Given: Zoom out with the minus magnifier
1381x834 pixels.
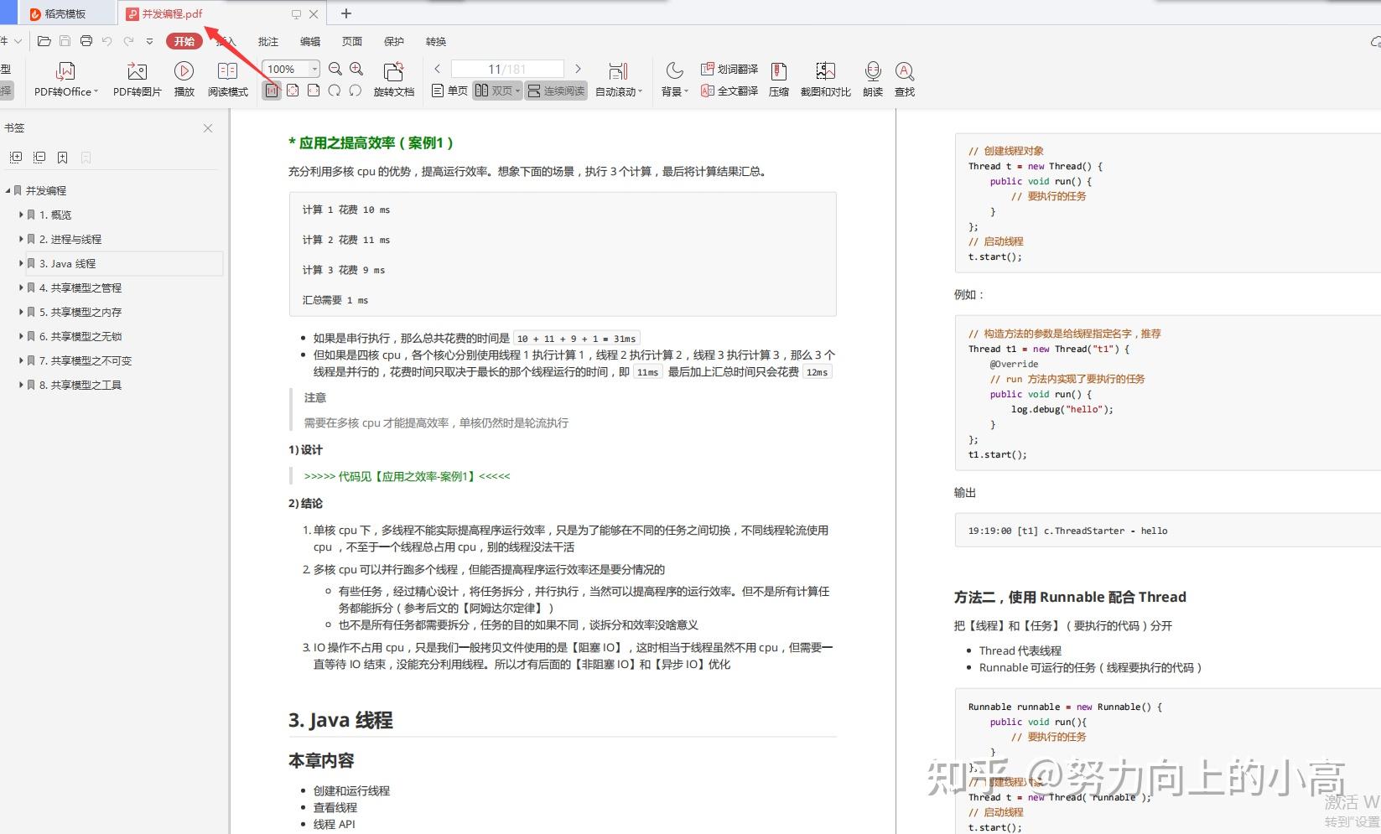Looking at the screenshot, I should [335, 69].
